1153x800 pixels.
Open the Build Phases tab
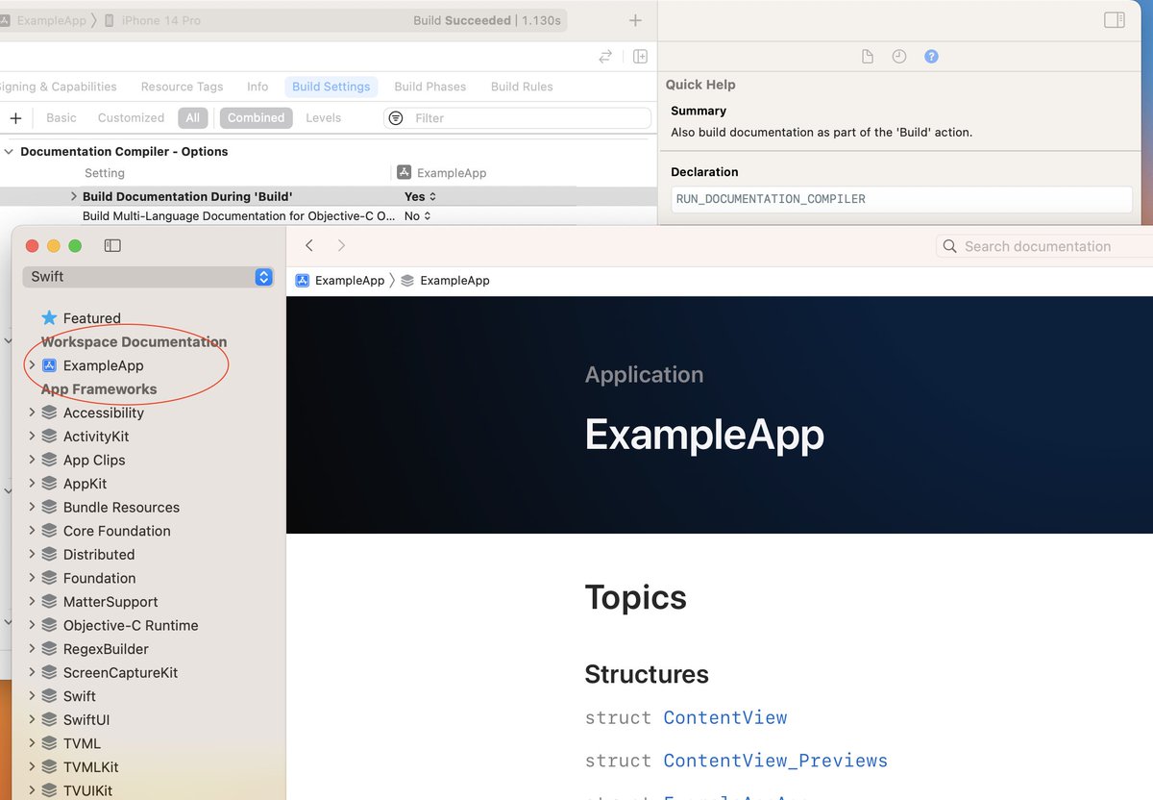tap(429, 87)
